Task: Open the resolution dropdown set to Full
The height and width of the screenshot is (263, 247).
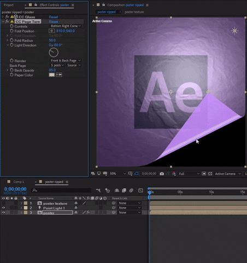Action: [x=189, y=174]
